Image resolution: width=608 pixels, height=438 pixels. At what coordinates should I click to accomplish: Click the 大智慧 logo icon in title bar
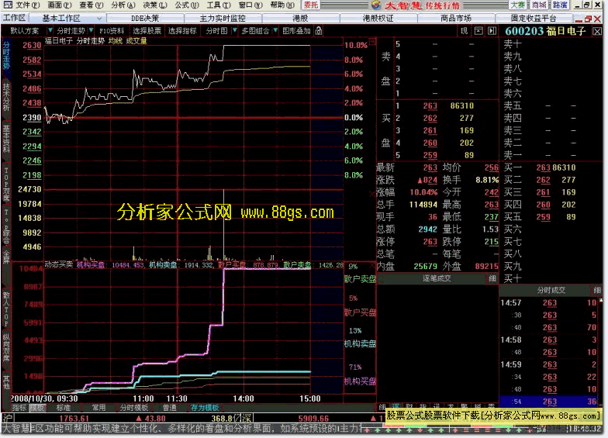375,5
